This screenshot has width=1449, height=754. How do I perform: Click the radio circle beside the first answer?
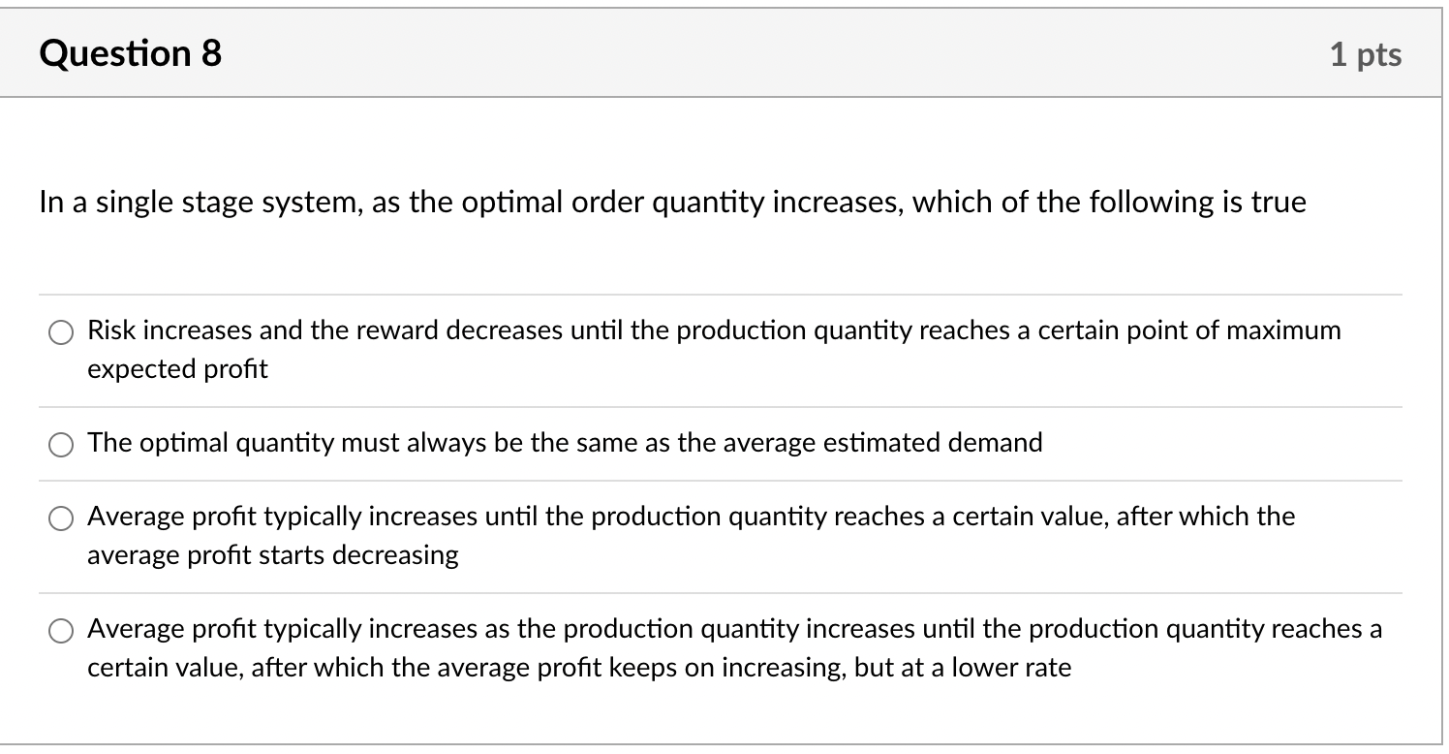61,331
